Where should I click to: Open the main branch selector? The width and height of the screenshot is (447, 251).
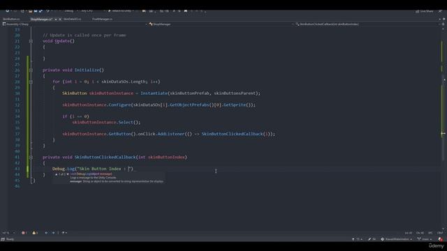425,239
